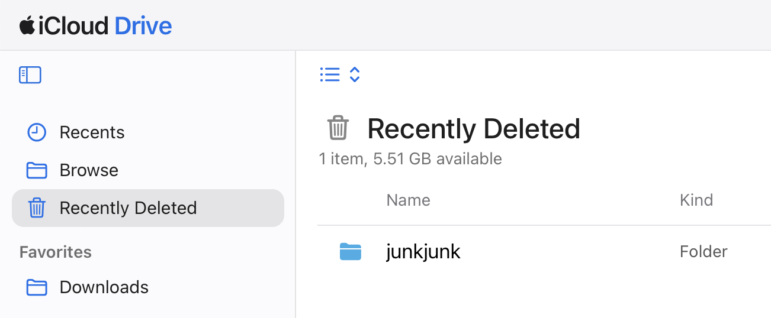Click the list view icon
Viewport: 771px width, 318px height.
(330, 74)
